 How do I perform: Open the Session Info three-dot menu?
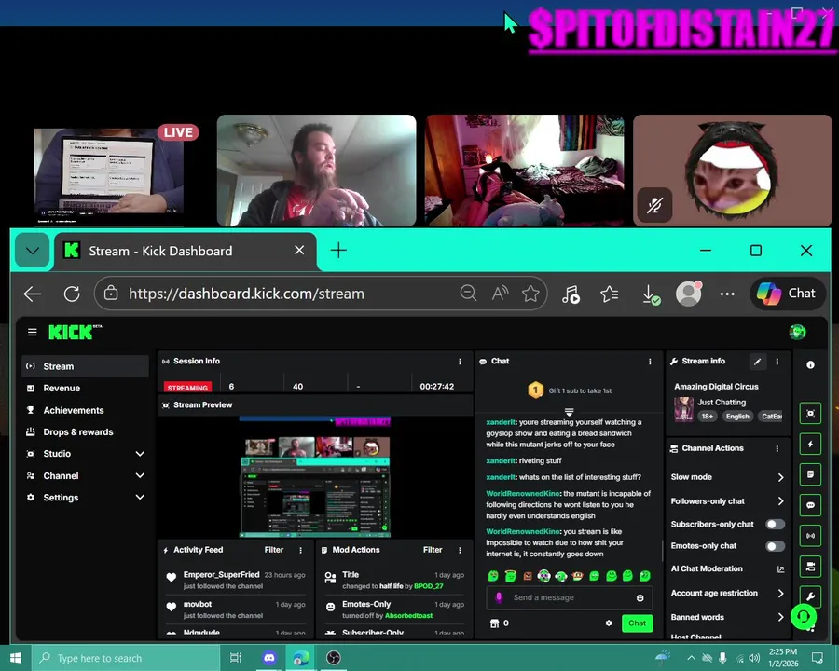[x=460, y=362]
